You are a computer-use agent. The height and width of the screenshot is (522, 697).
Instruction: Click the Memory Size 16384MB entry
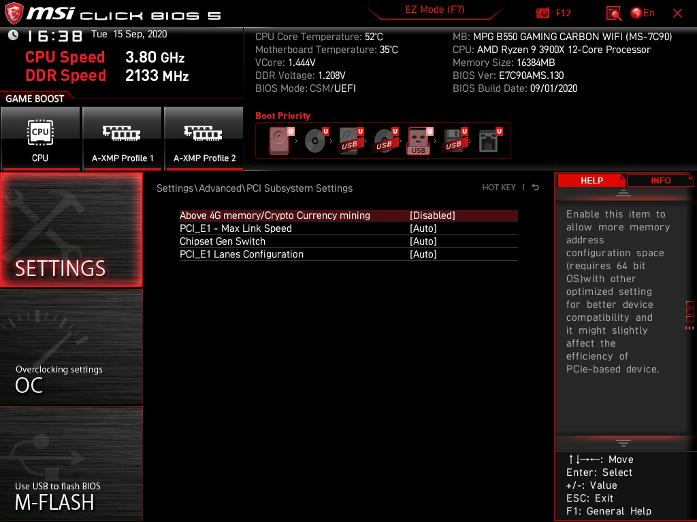pos(504,63)
